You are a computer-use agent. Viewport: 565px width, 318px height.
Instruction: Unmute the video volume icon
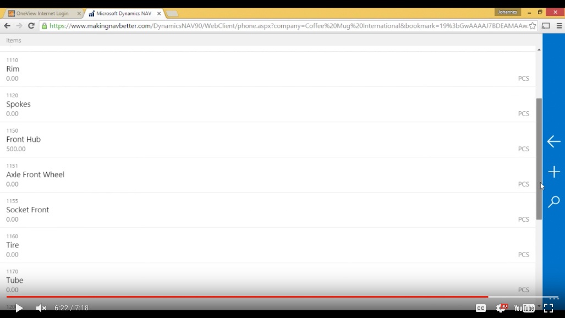click(41, 308)
